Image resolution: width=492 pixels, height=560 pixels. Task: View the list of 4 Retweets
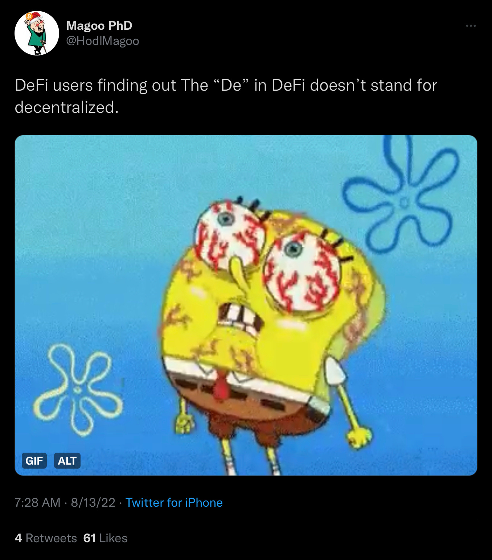46,538
